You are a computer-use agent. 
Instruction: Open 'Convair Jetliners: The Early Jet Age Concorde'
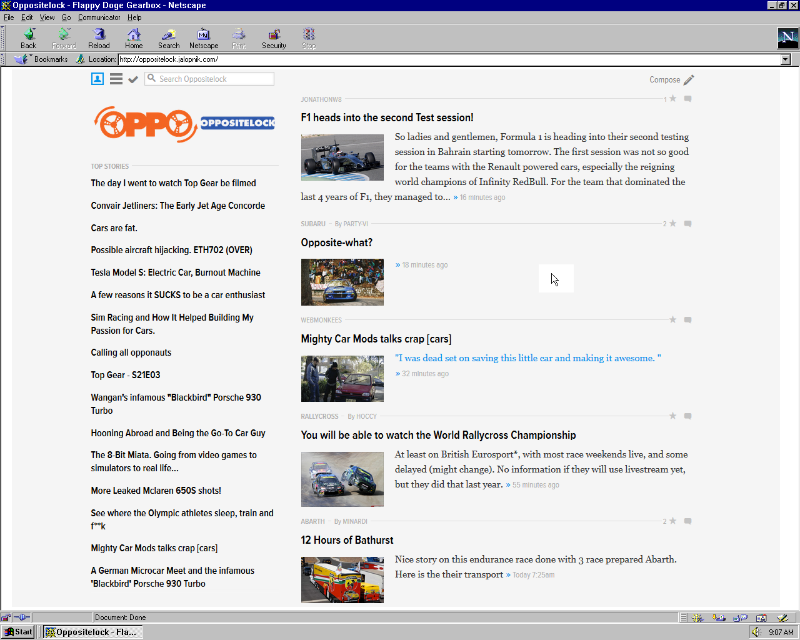click(177, 206)
